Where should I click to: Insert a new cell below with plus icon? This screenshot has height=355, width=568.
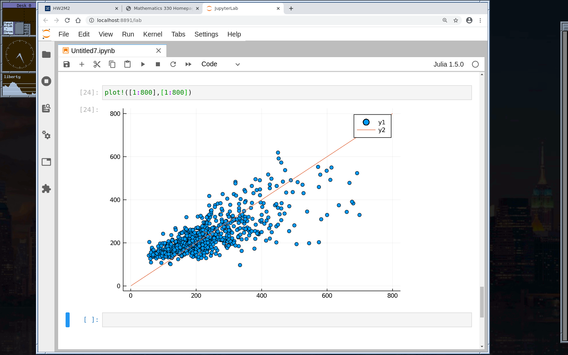pos(82,64)
